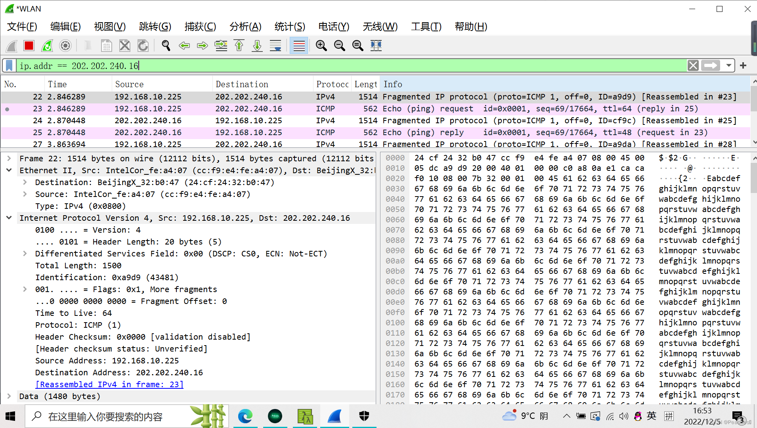Screen dimensions: 757x428
Task: Go to a specific packet icon
Action: 221,46
